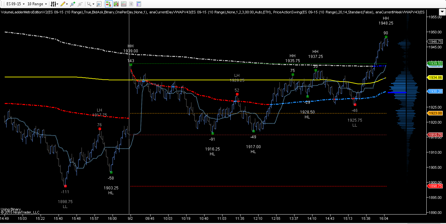Open the Strategies dollar-sheet icon
Image resolution: width=446 pixels, height=224 pixels.
tap(131, 4)
